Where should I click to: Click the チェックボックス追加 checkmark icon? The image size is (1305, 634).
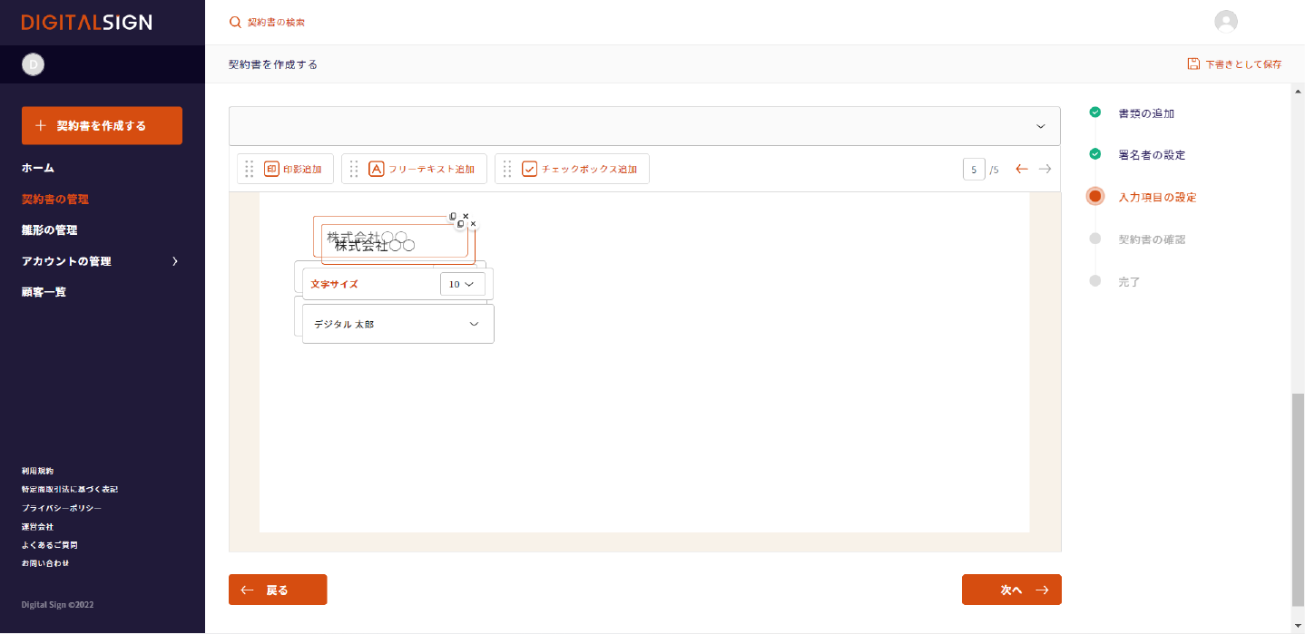point(529,169)
